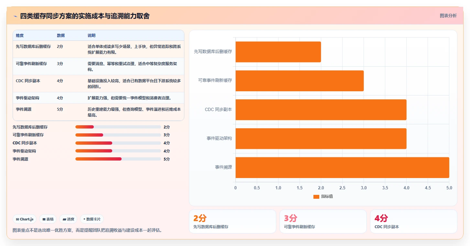Click the description 扩展能力强，但需要统一事件模型
This screenshot has width=470, height=246.
(129, 98)
